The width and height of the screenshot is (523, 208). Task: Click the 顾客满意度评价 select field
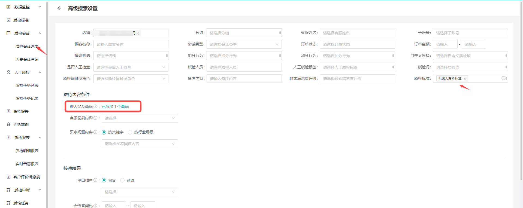[x=357, y=78]
